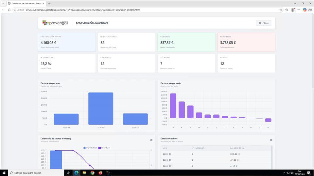Click info icon on Calendario de cobros
Image resolution: width=314 pixels, height=176 pixels.
(151, 140)
